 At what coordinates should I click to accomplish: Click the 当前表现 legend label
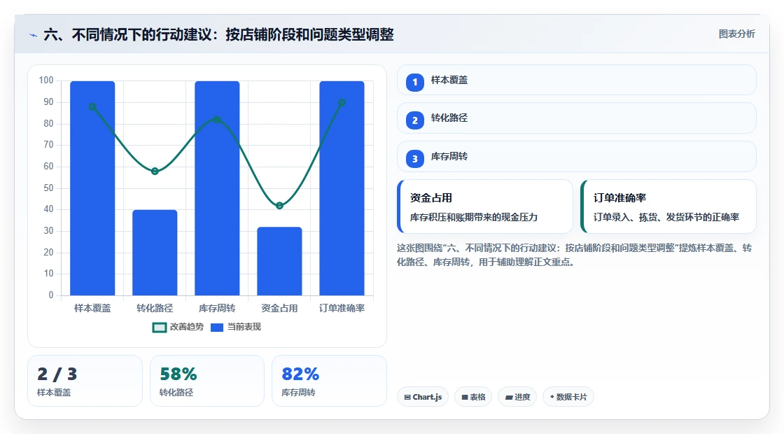click(244, 327)
